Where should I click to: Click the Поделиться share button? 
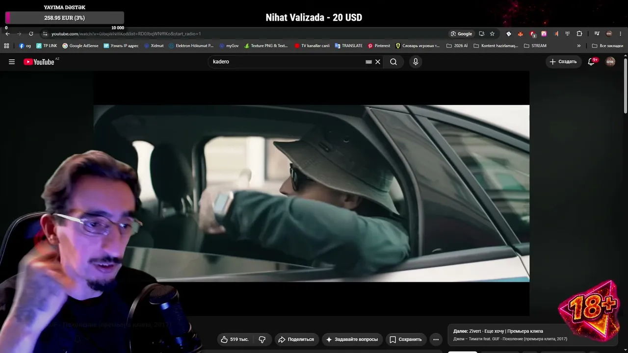[296, 339]
